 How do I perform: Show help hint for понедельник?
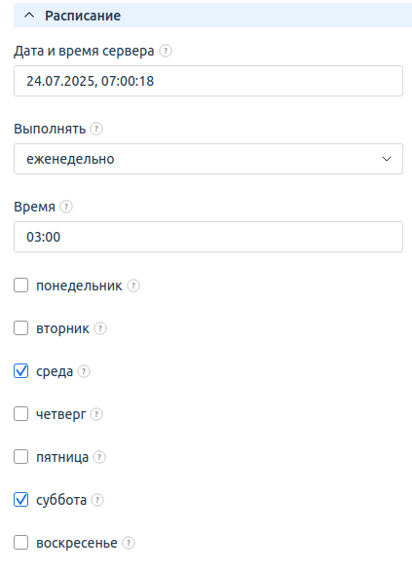(x=133, y=286)
